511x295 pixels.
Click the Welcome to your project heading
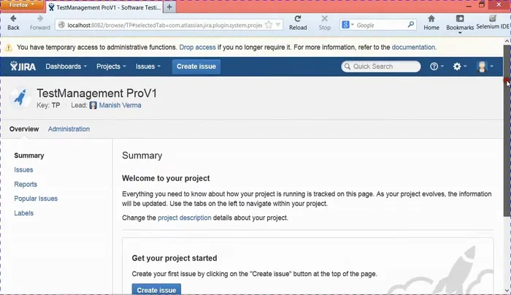166,178
